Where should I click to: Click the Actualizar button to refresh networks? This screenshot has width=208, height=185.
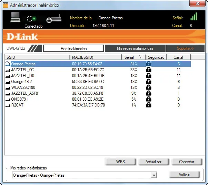tap(153, 162)
